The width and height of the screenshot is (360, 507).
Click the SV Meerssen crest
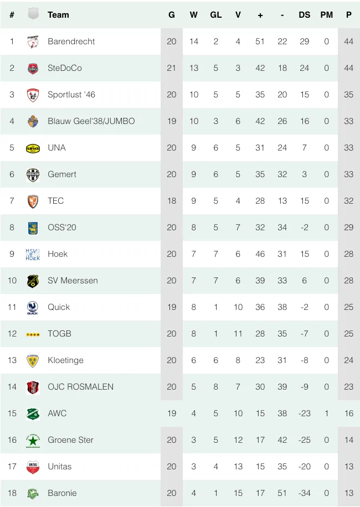(33, 281)
